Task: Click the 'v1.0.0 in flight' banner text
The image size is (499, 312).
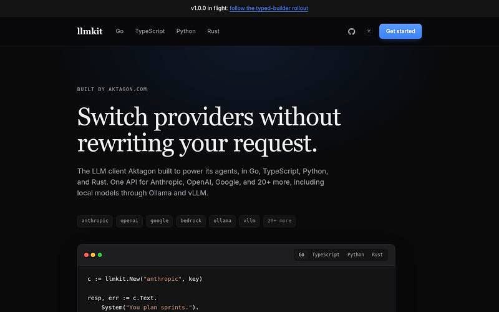Action: (x=209, y=8)
